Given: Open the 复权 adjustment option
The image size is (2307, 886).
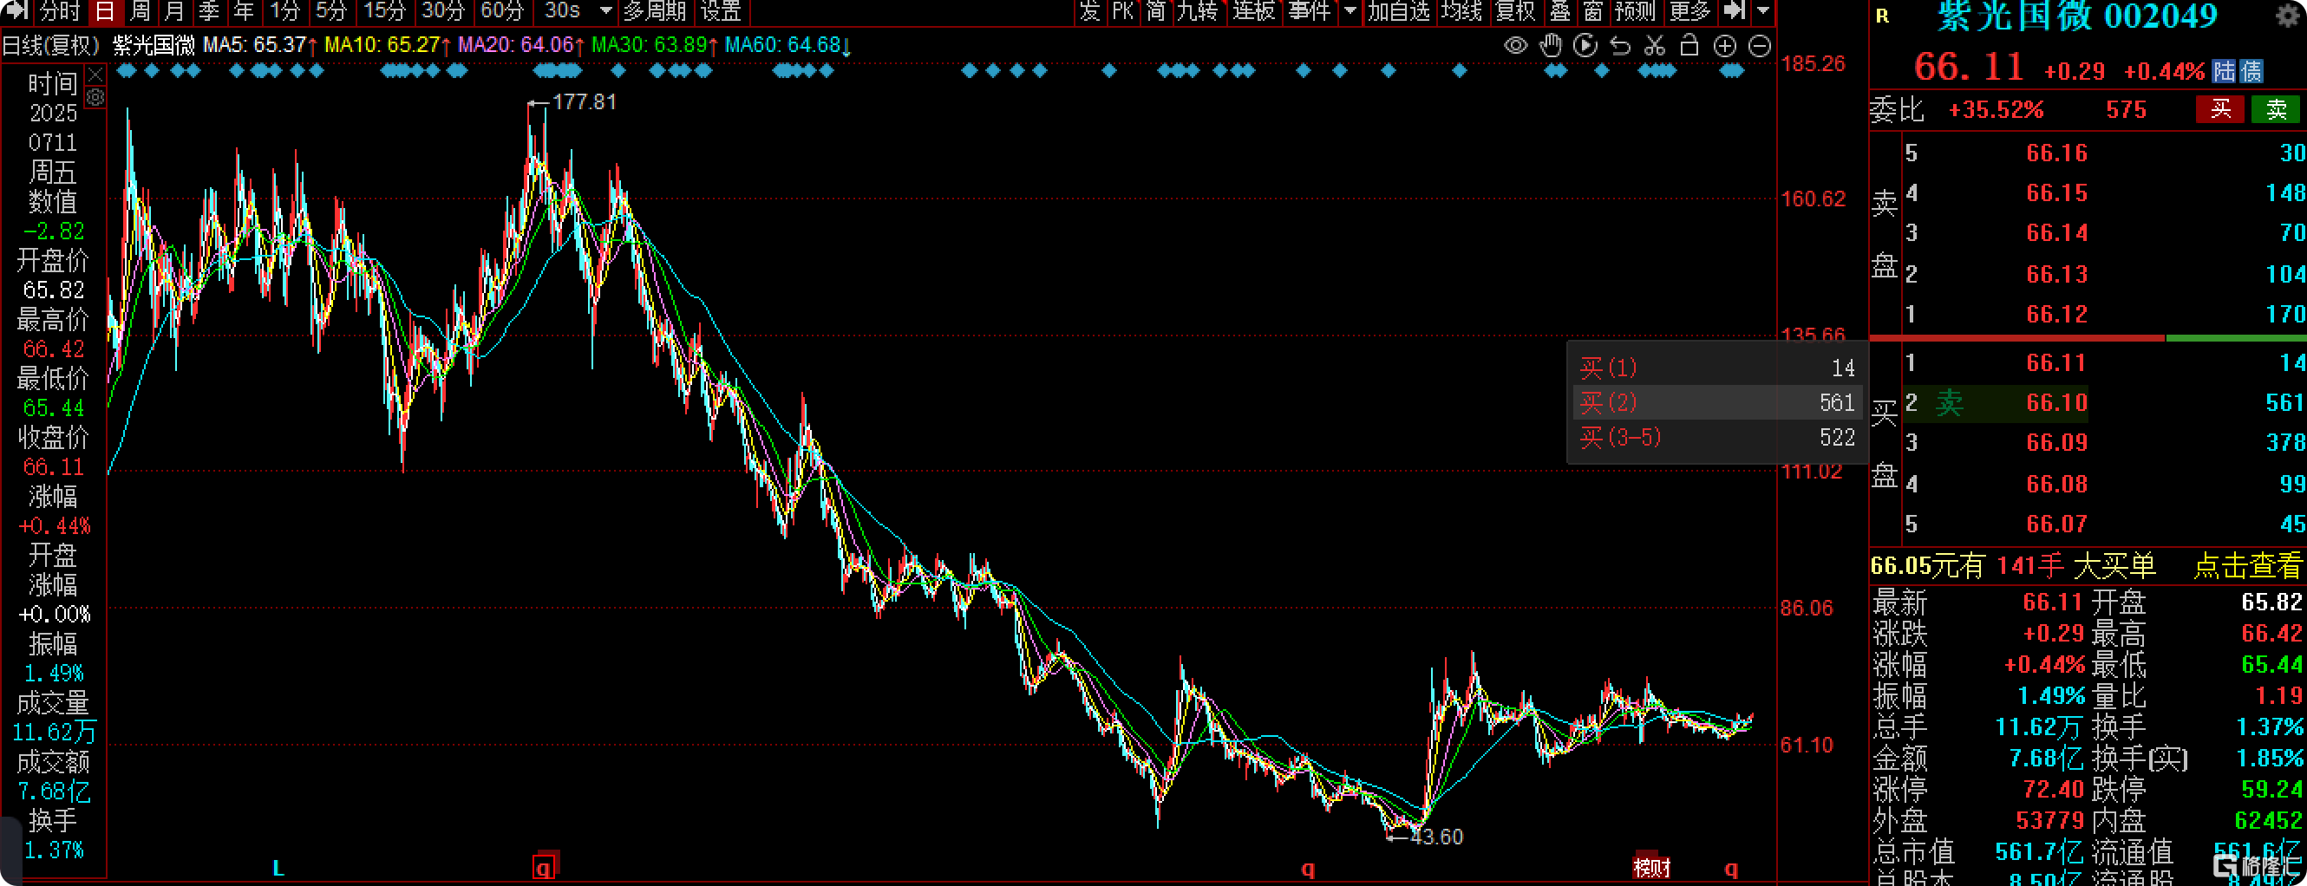Looking at the screenshot, I should pos(1515,11).
